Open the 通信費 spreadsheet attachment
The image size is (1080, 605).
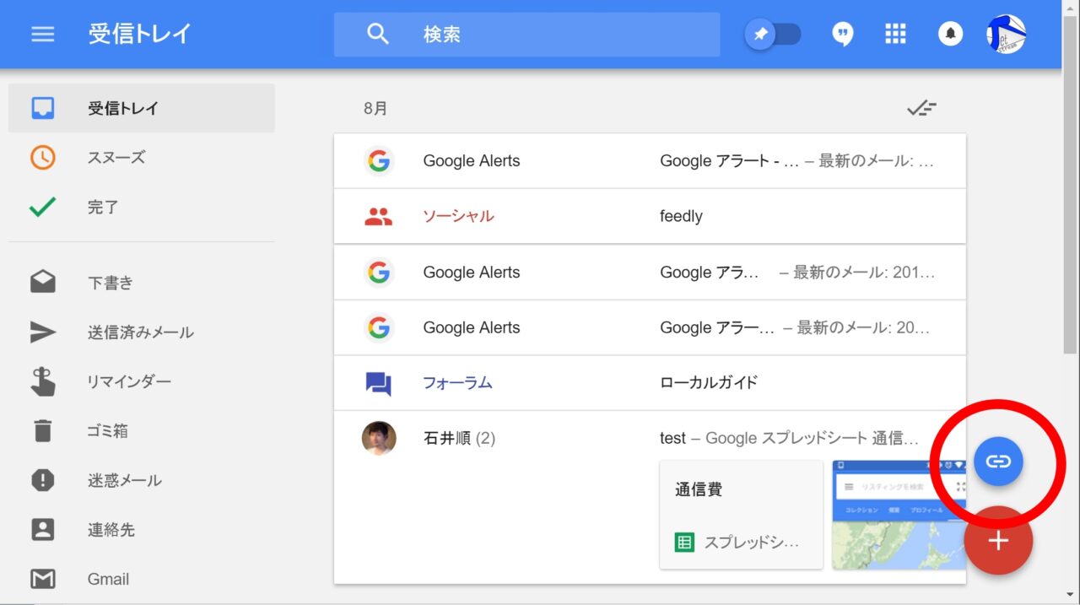pyautogui.click(x=740, y=515)
